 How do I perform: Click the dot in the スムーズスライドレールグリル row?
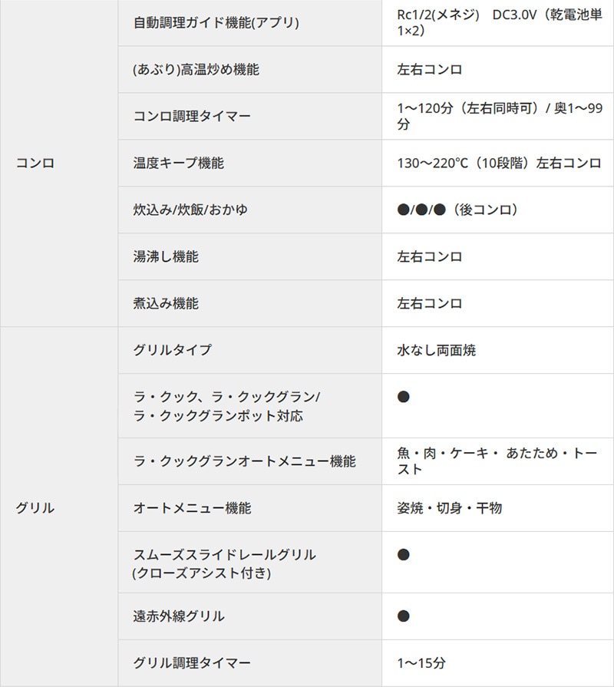point(404,554)
